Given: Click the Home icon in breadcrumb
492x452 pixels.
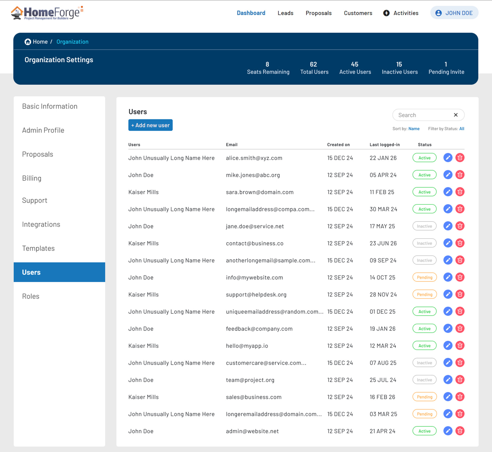Looking at the screenshot, I should click(28, 42).
